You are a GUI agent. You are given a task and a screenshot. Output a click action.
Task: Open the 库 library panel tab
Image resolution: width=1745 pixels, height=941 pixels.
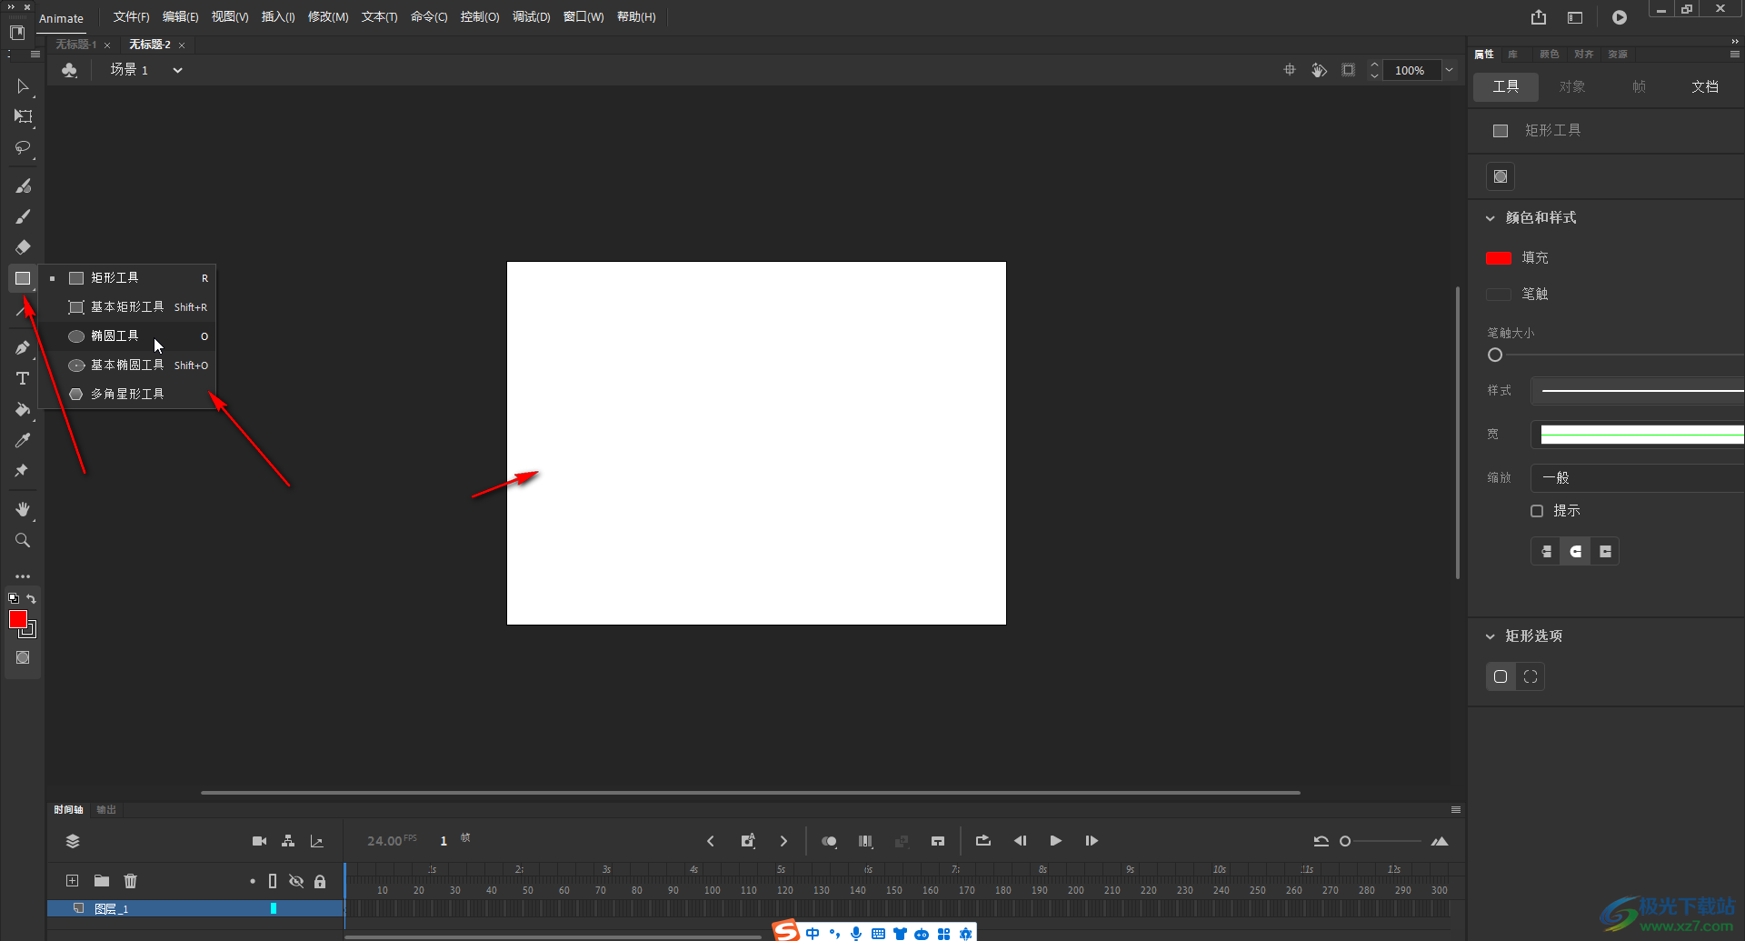(x=1512, y=55)
